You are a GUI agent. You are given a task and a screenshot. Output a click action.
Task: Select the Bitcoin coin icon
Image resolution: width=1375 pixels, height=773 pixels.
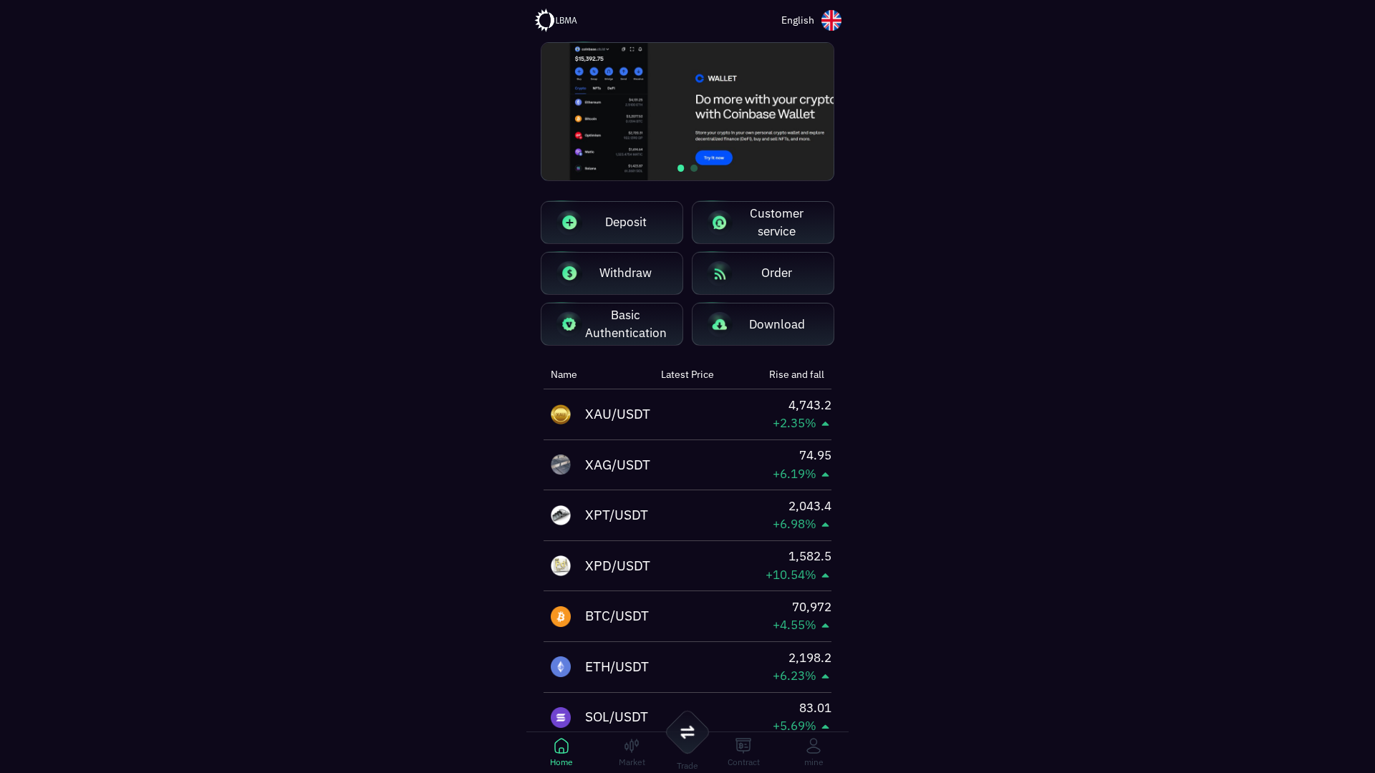(x=561, y=616)
